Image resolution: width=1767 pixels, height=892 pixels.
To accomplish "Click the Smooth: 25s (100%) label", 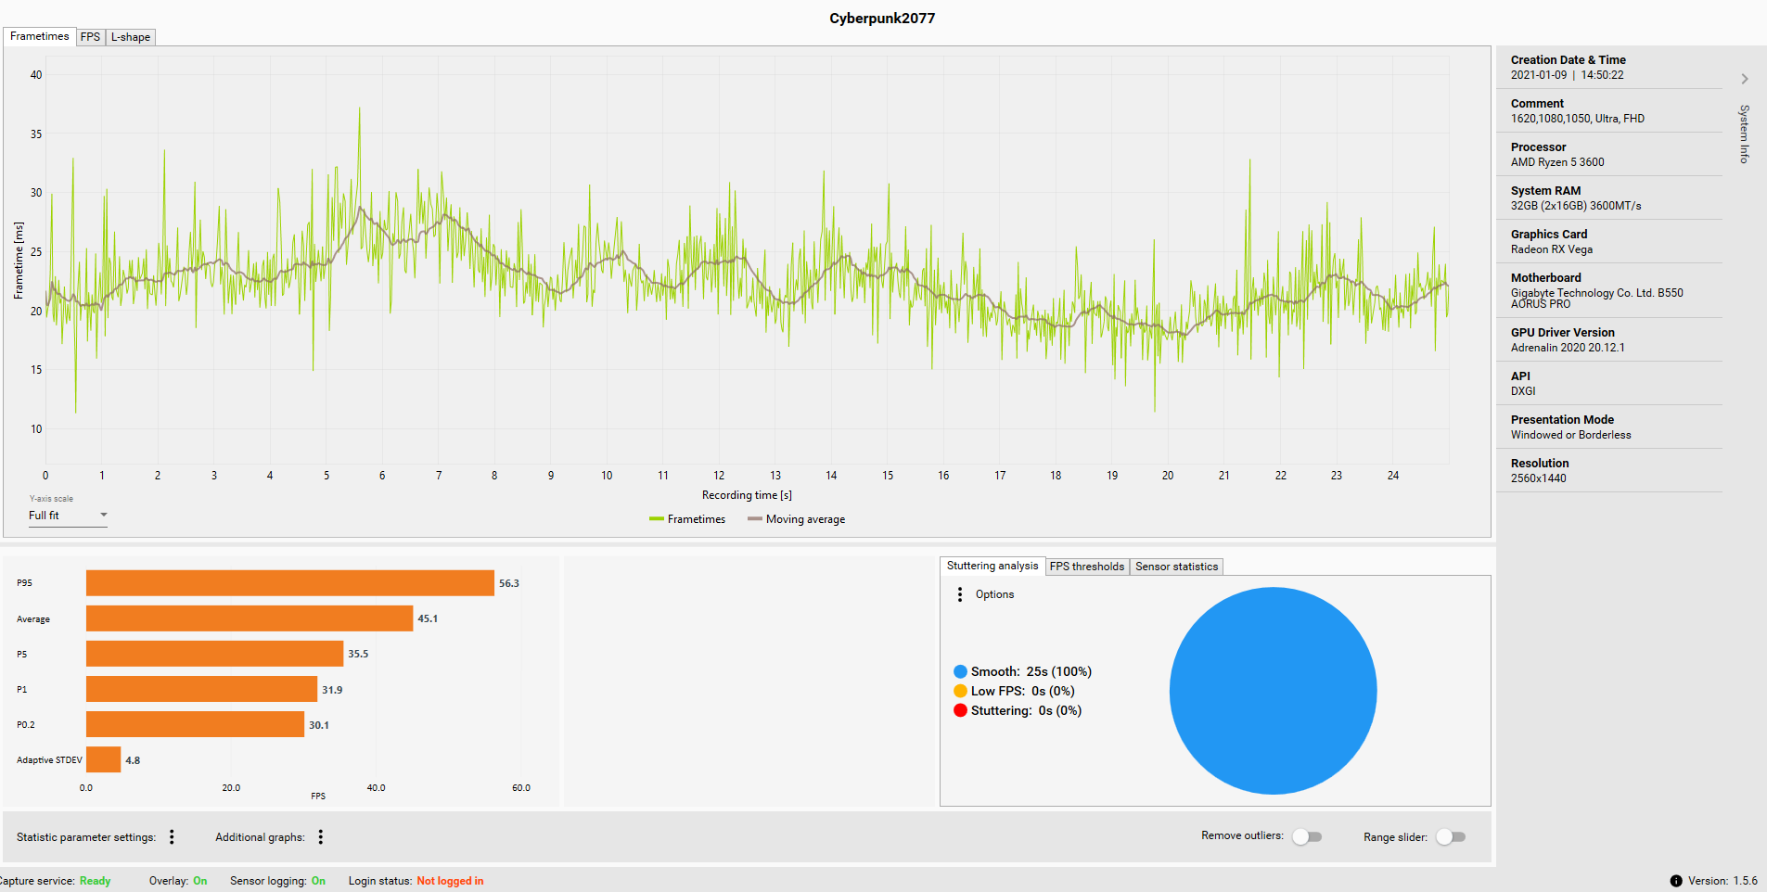I will pyautogui.click(x=1031, y=671).
